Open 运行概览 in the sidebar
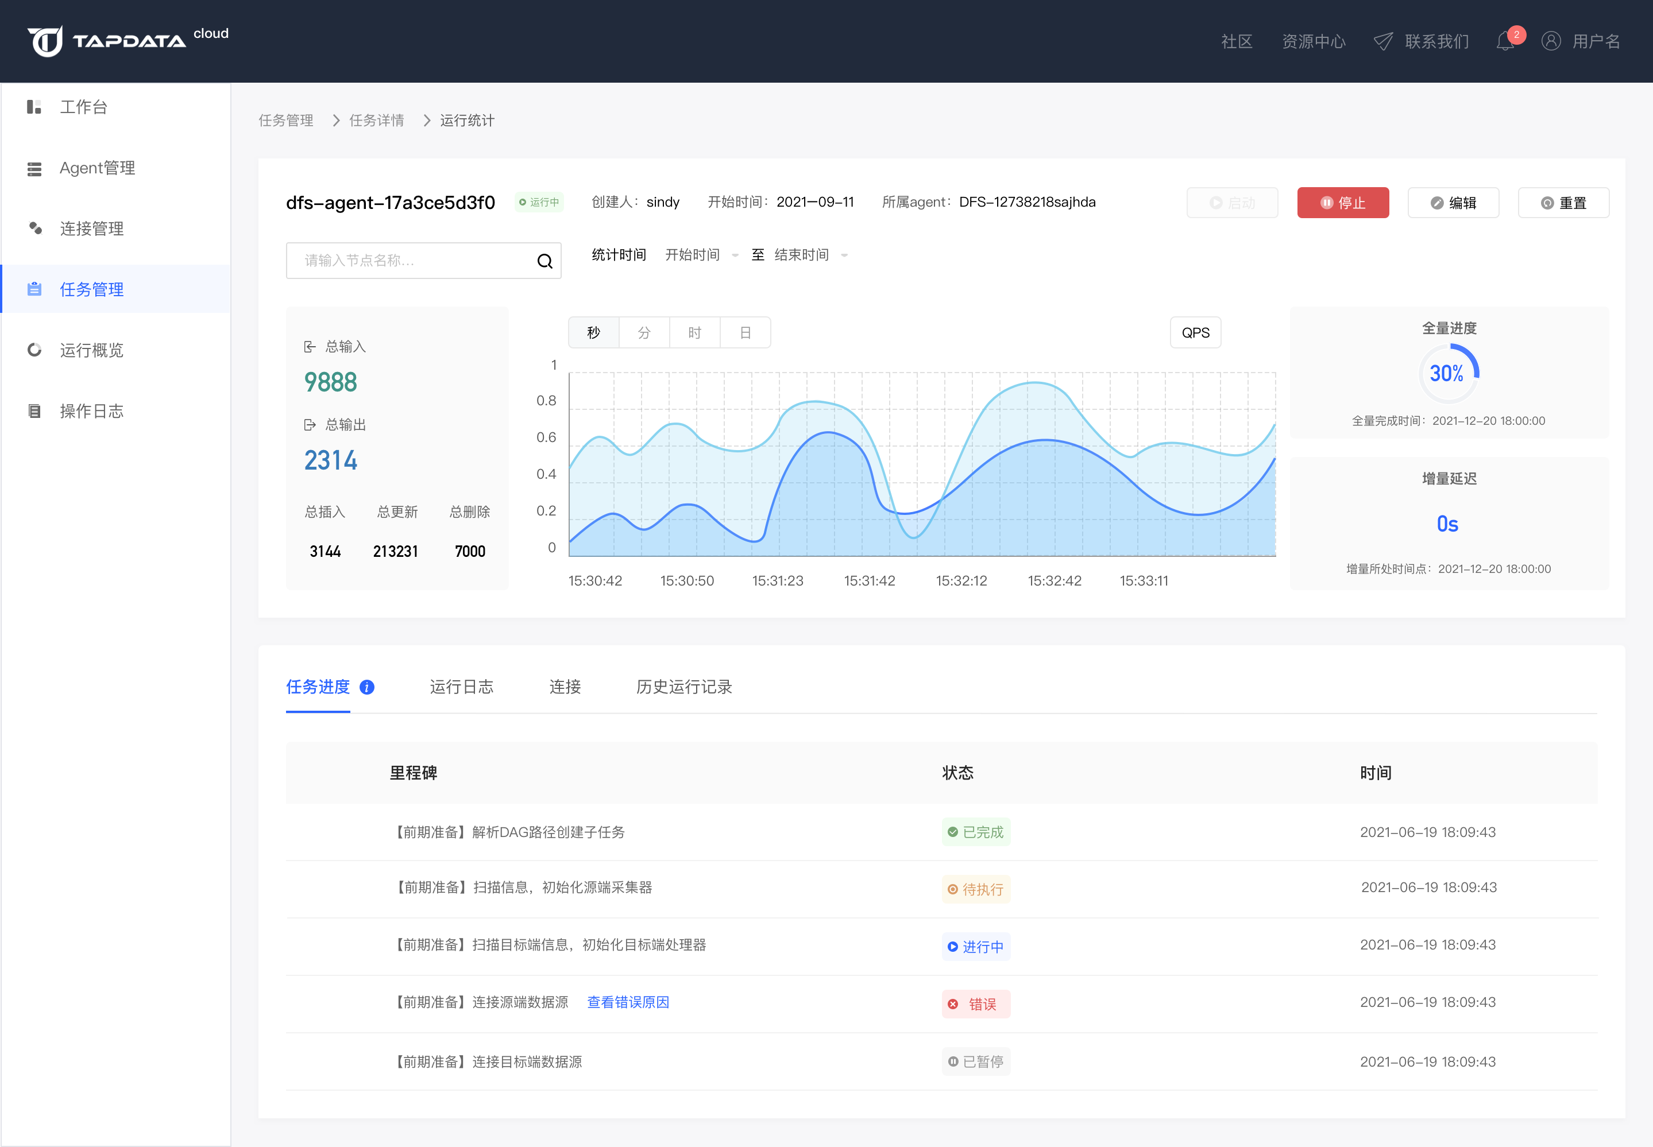 (92, 350)
